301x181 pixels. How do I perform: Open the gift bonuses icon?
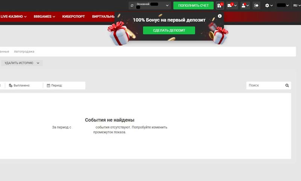pyautogui.click(x=220, y=6)
